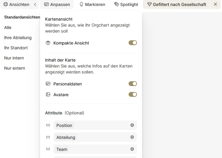Clear the Abteilung attribute chip
The width and height of the screenshot is (222, 158).
[132, 137]
